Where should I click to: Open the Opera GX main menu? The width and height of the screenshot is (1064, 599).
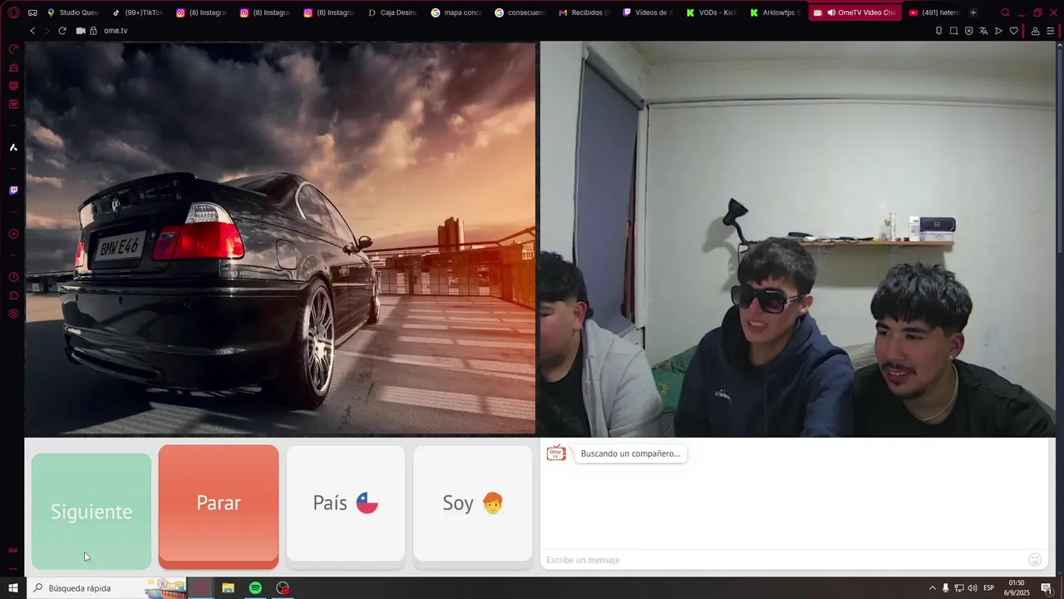pyautogui.click(x=13, y=12)
